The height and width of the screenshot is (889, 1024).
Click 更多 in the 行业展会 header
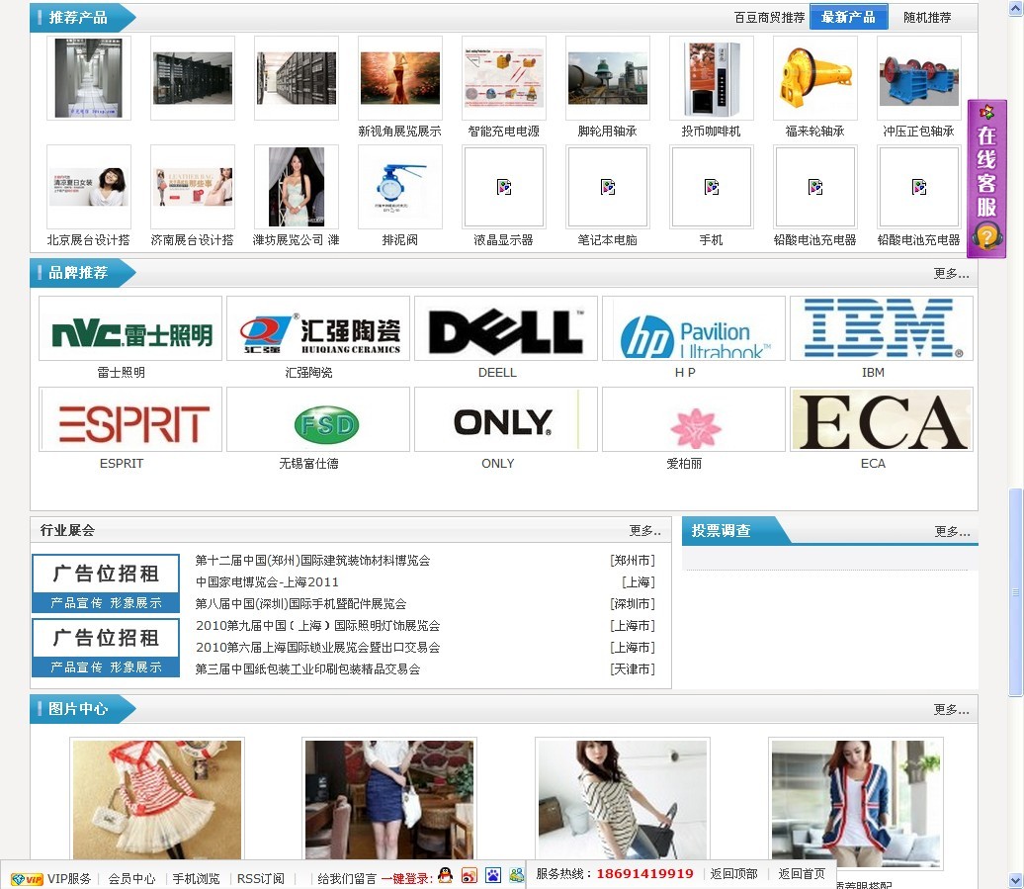pyautogui.click(x=645, y=530)
